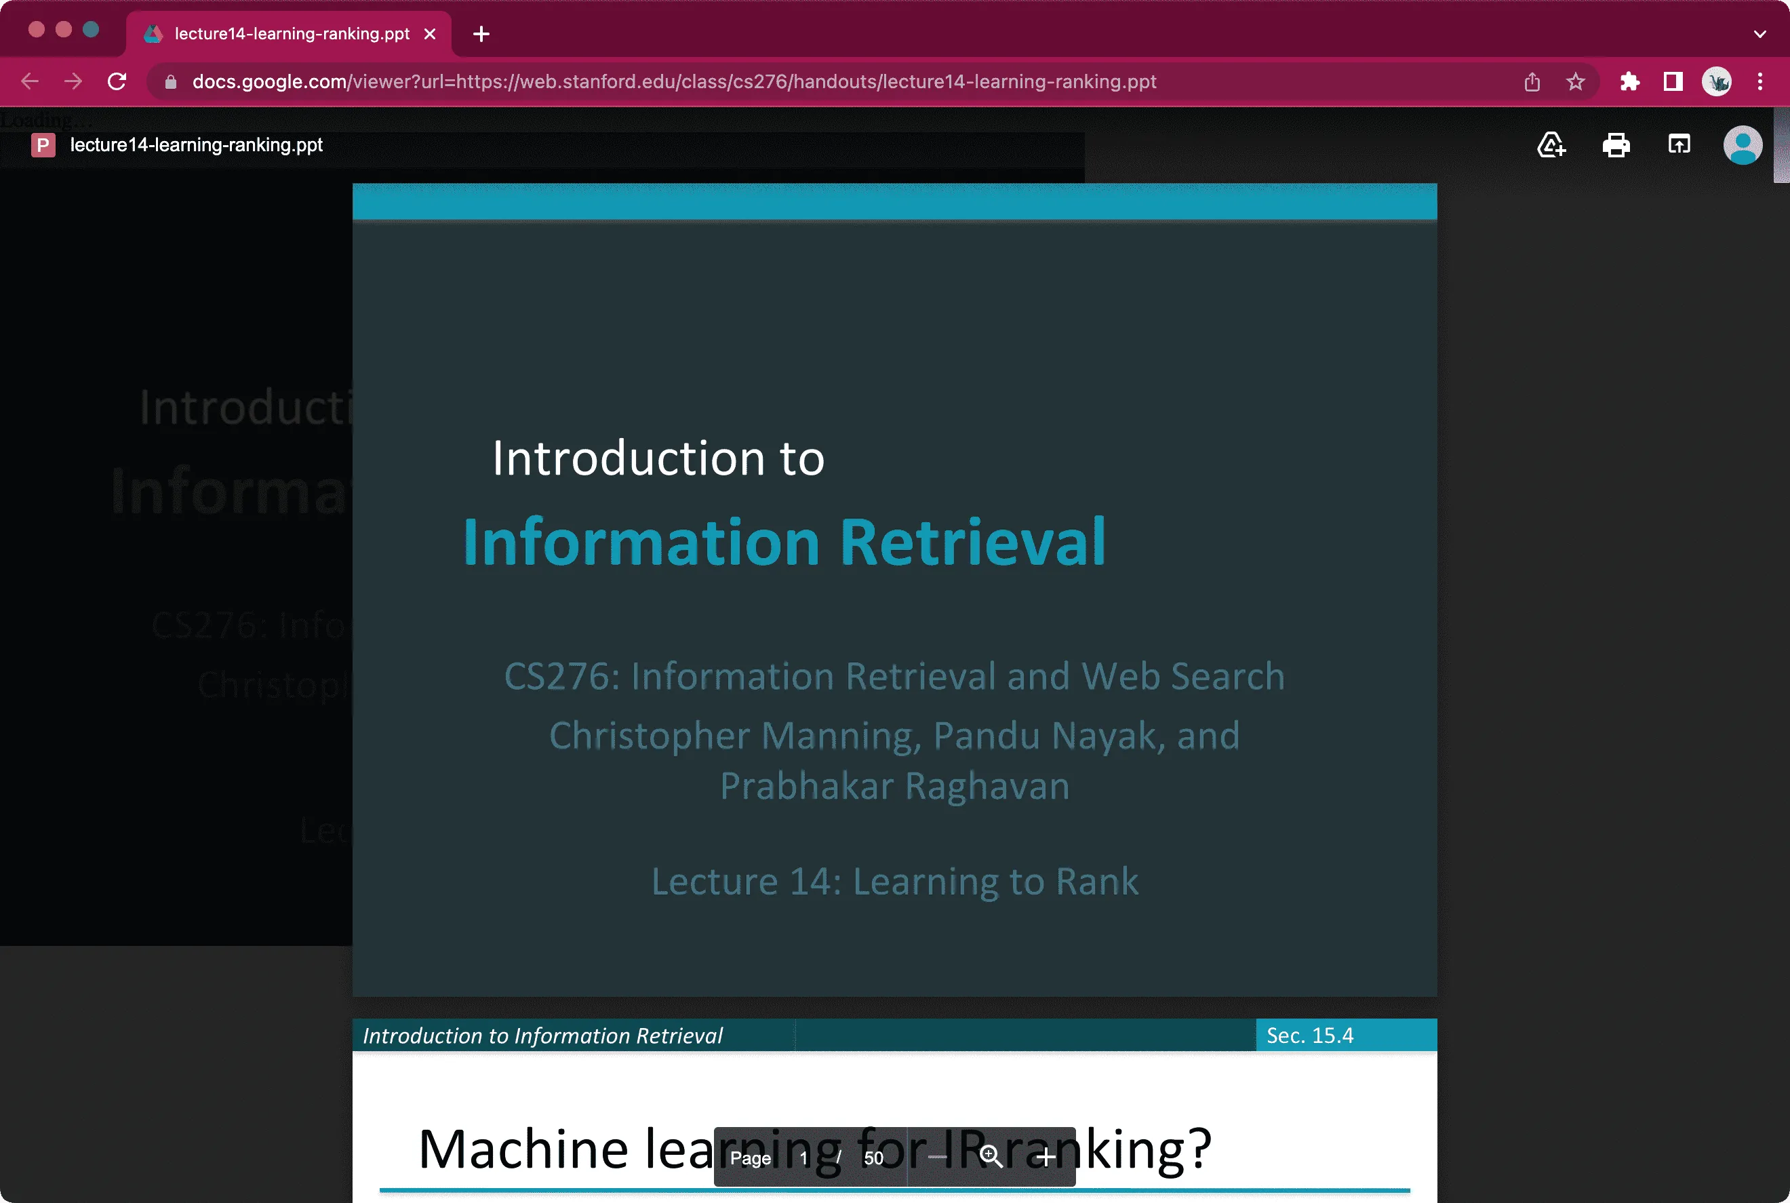Open extensions via the puzzle icon

[1631, 81]
